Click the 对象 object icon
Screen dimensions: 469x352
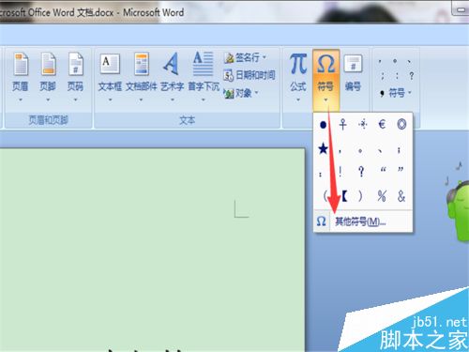coord(229,93)
